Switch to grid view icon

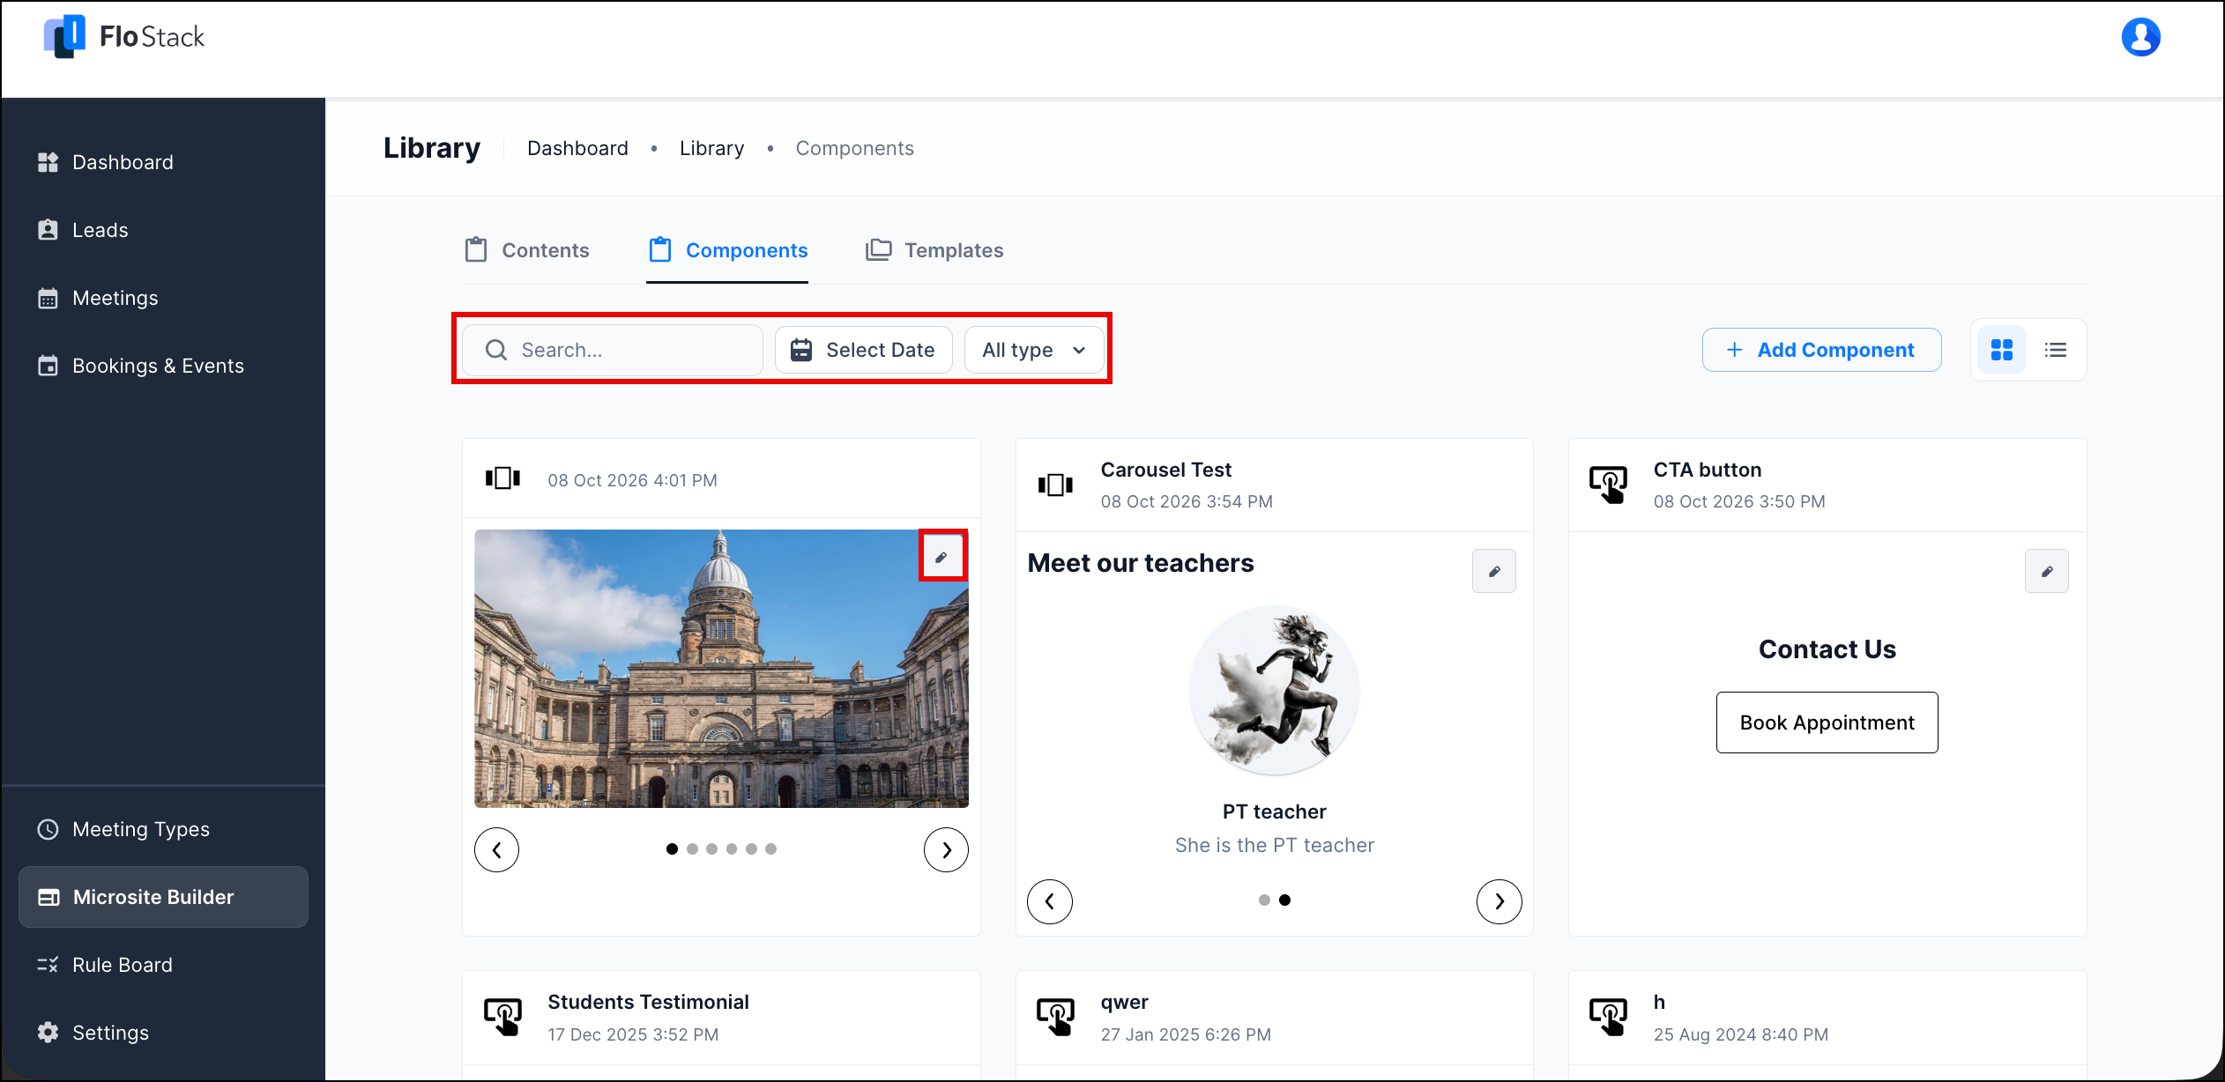tap(2001, 350)
